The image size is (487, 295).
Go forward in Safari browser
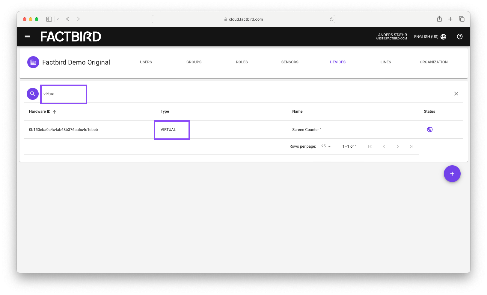[x=78, y=19]
